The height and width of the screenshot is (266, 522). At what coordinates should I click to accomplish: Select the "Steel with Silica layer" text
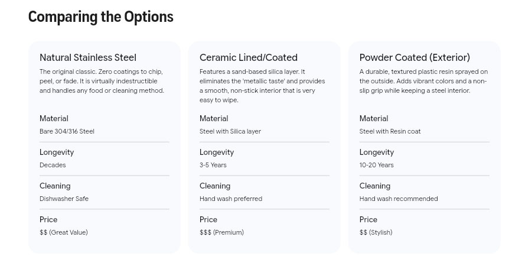coord(230,131)
